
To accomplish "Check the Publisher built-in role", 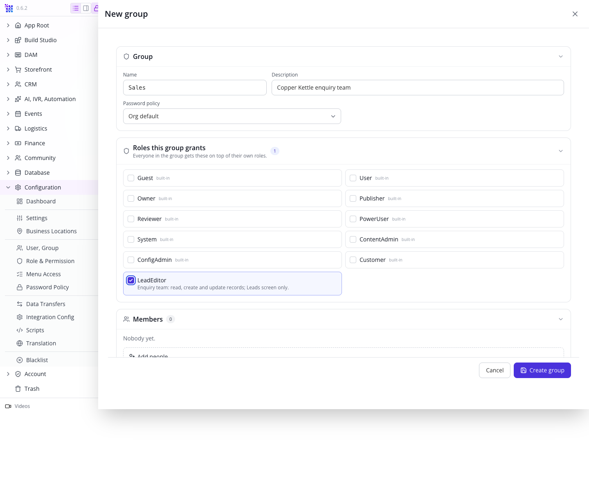I will (x=353, y=198).
